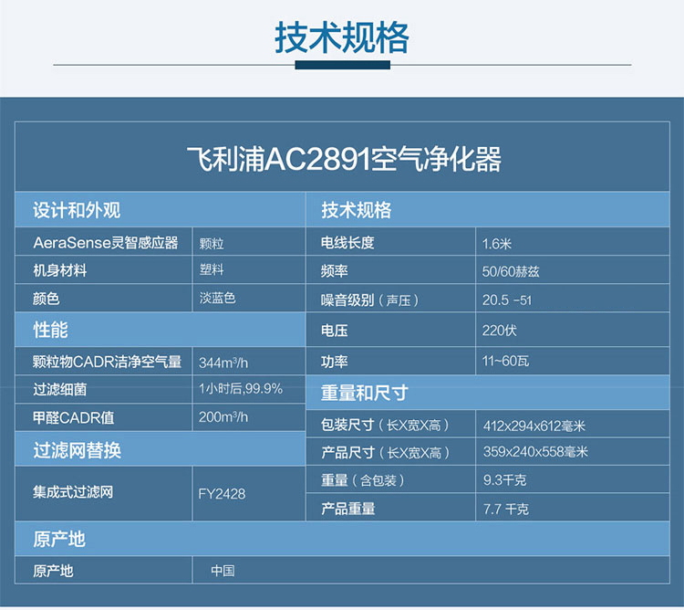
Task: Click the 7.7 千克 product weight value
Action: (x=505, y=509)
